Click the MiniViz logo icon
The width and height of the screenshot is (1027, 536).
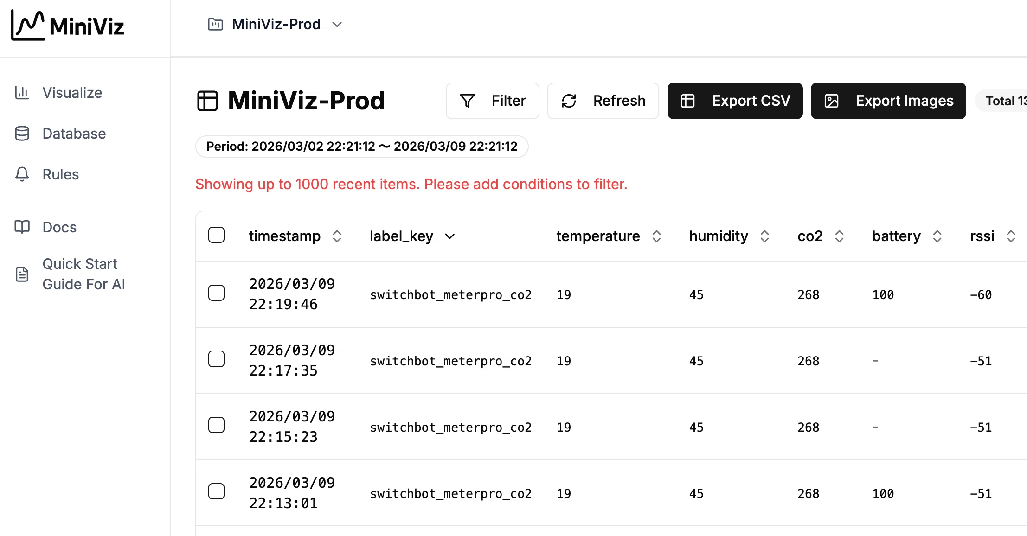[x=28, y=26]
